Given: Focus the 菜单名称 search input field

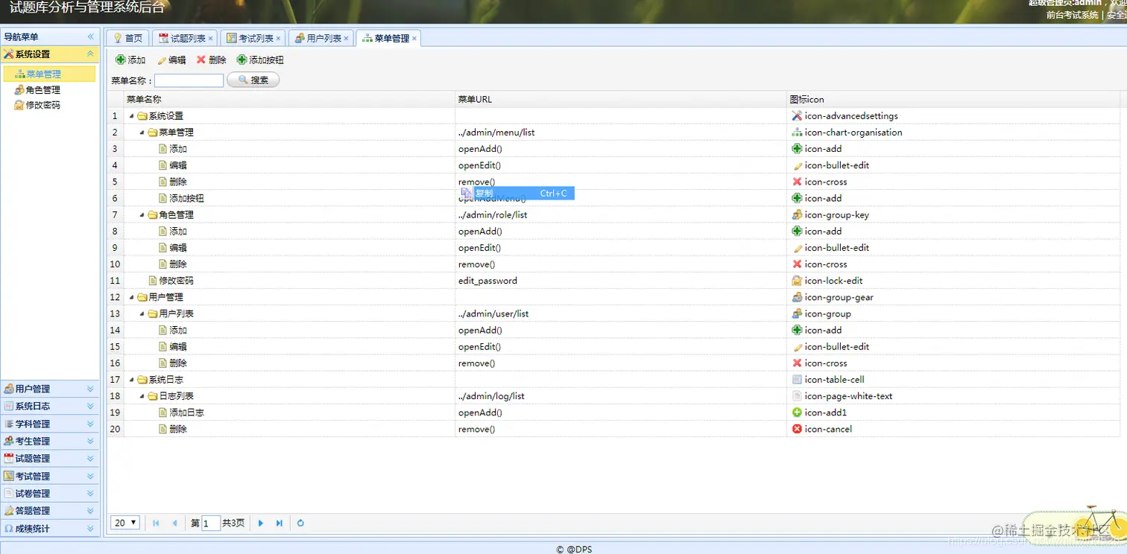Looking at the screenshot, I should 189,80.
